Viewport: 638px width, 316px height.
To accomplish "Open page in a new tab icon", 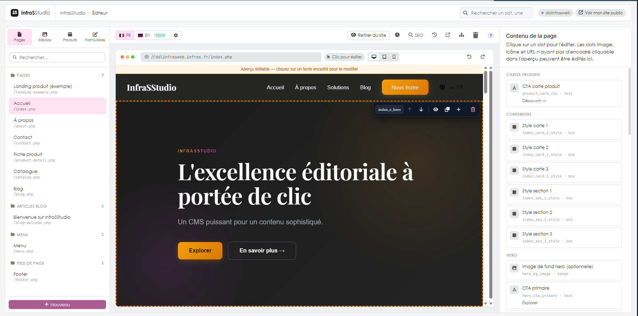I will (x=448, y=35).
